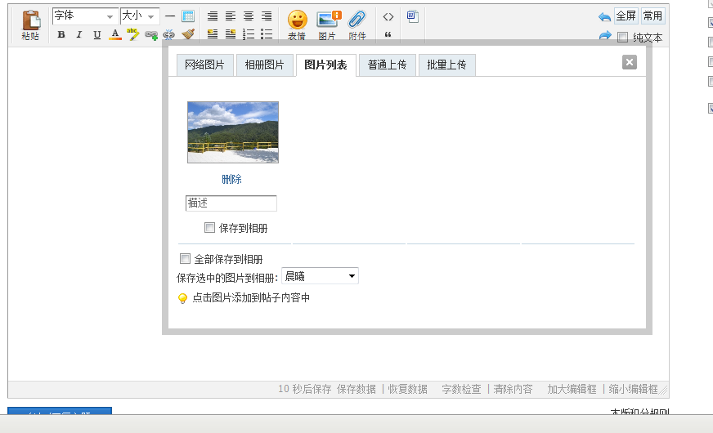
Task: Switch editor to 全屏 fullscreen mode
Action: 626,16
